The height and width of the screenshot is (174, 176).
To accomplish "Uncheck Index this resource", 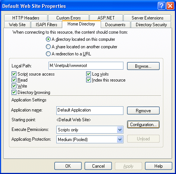I will 88,80.
